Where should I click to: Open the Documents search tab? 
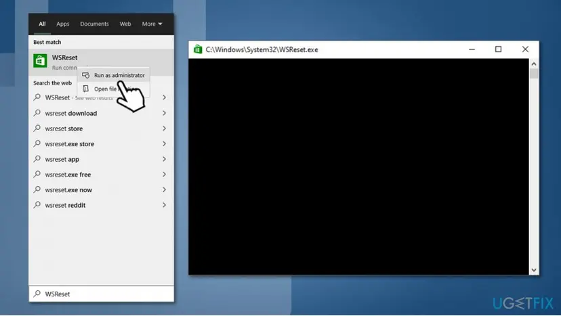[94, 24]
